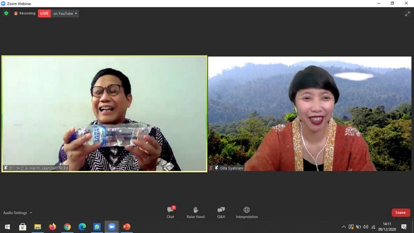Open the notification center icon
Viewport: 414px width, 233px height.
[x=404, y=227]
